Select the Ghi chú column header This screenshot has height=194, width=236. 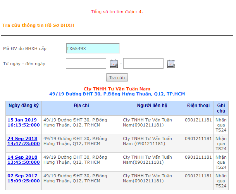[221, 108]
